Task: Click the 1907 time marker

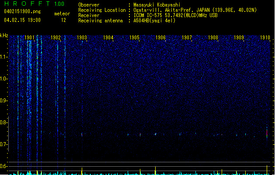Action: pos(187,37)
